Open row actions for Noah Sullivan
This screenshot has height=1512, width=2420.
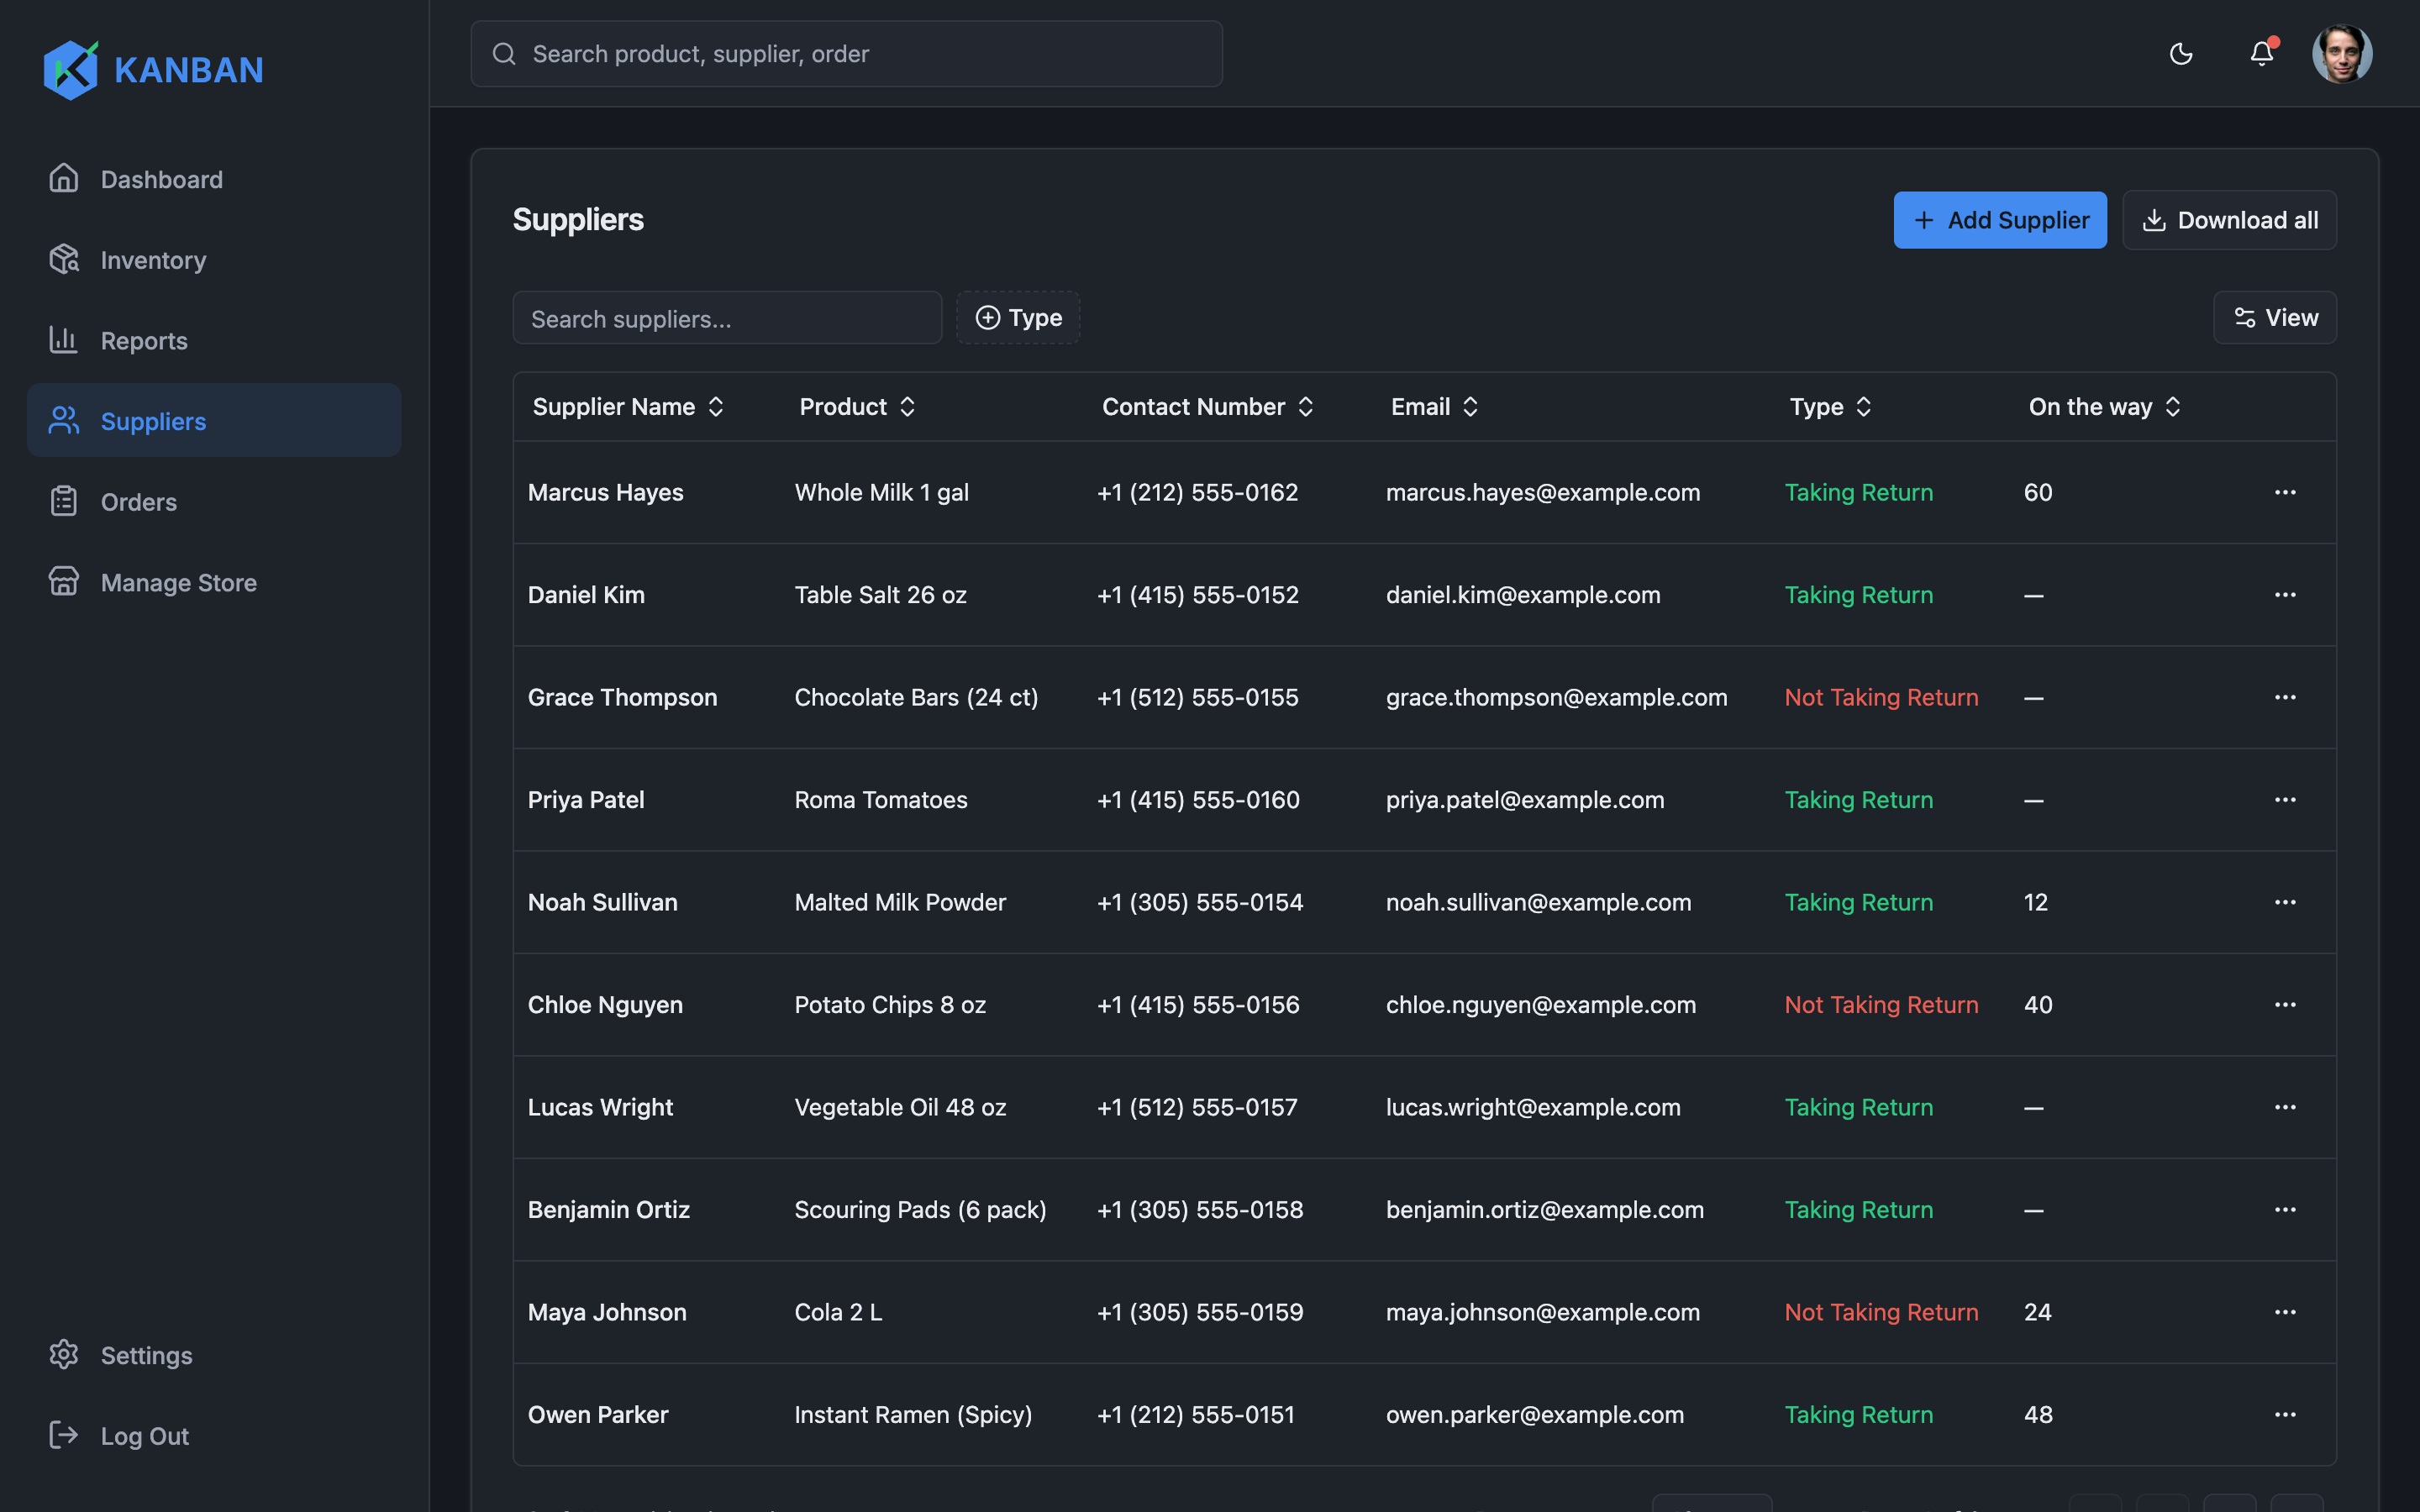2285,902
